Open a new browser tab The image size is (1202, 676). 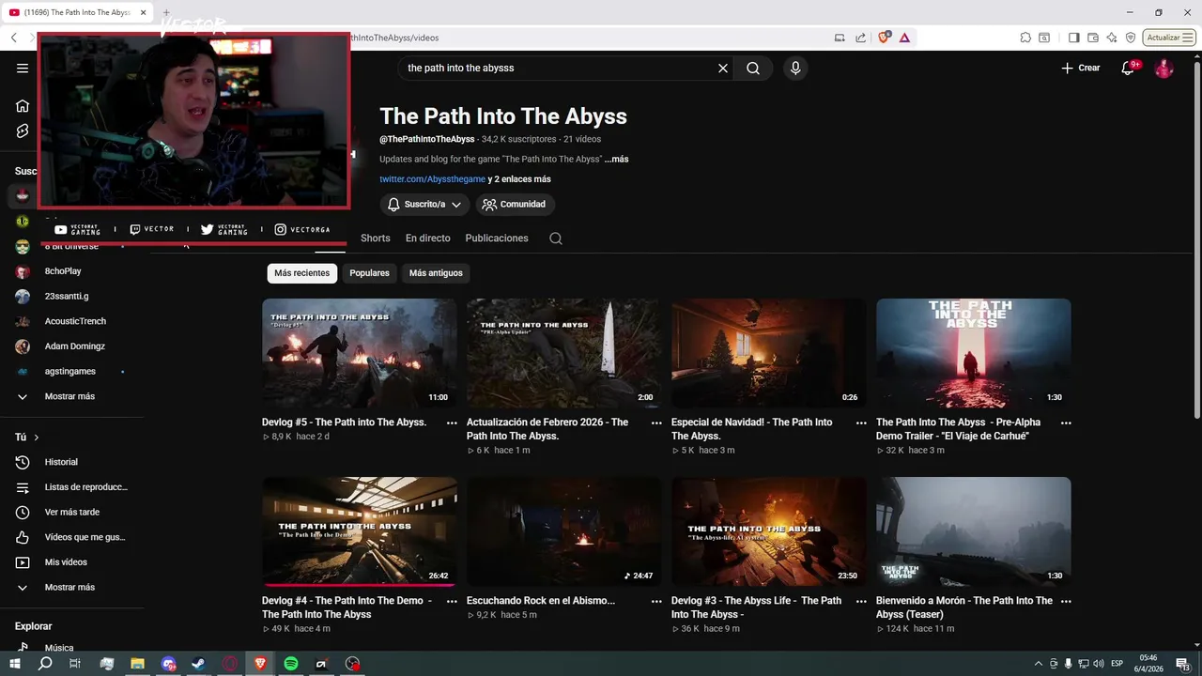167,12
